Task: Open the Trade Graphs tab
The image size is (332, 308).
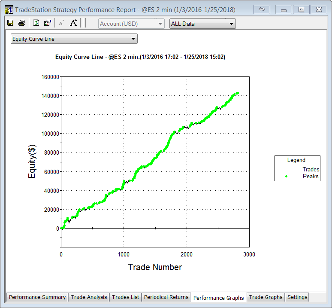Action: tap(266, 297)
